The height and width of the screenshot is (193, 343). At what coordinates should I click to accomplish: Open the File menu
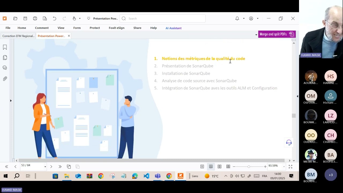(8, 28)
